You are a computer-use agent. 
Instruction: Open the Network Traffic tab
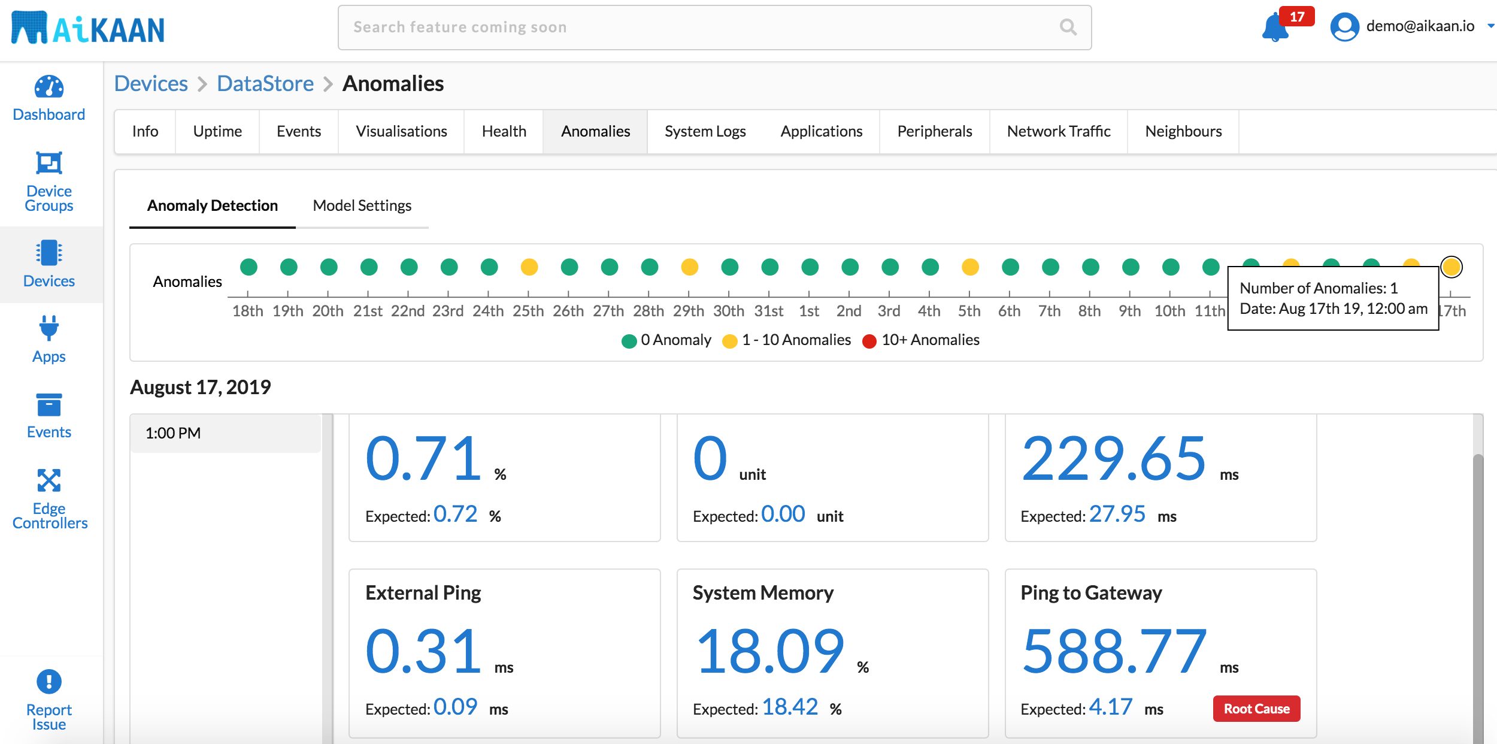(1058, 131)
